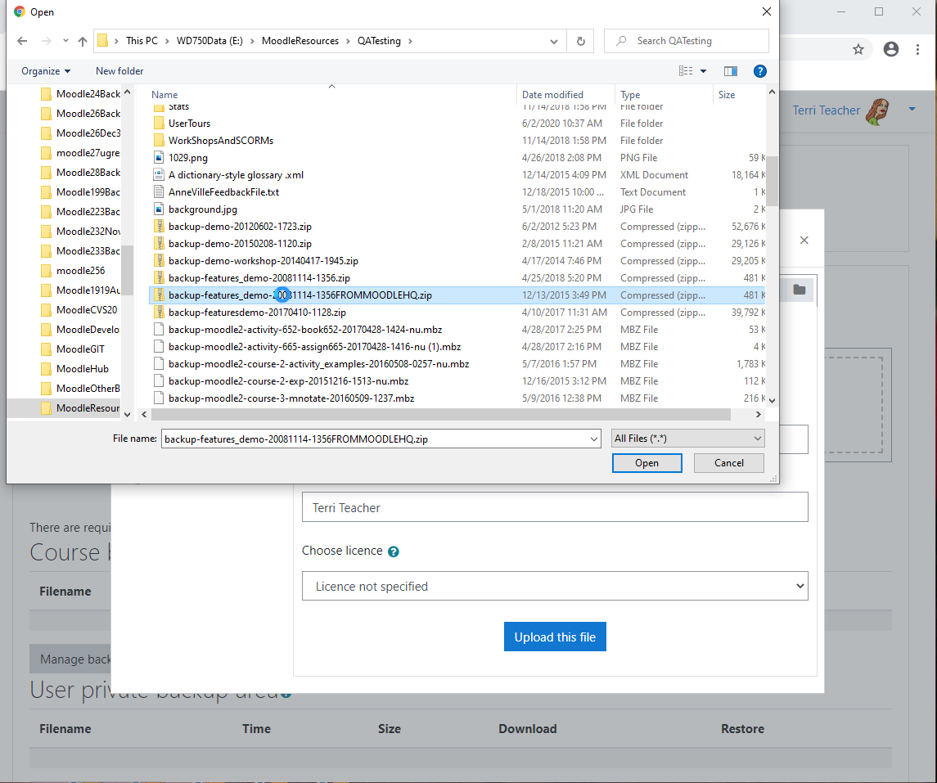Select backup-features_demo-20081114-1356.zip
The width and height of the screenshot is (937, 783).
point(259,278)
